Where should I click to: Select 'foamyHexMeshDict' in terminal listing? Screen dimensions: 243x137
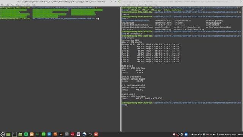182,21
